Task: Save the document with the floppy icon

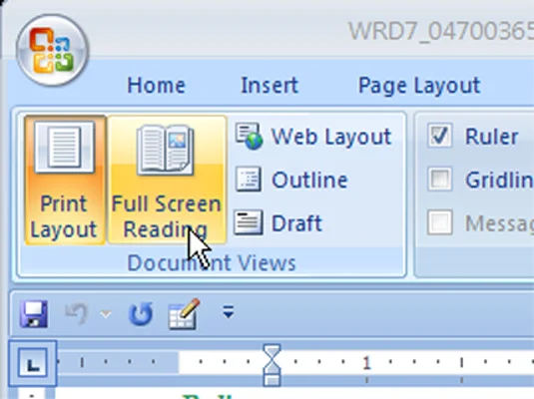Action: click(x=33, y=314)
